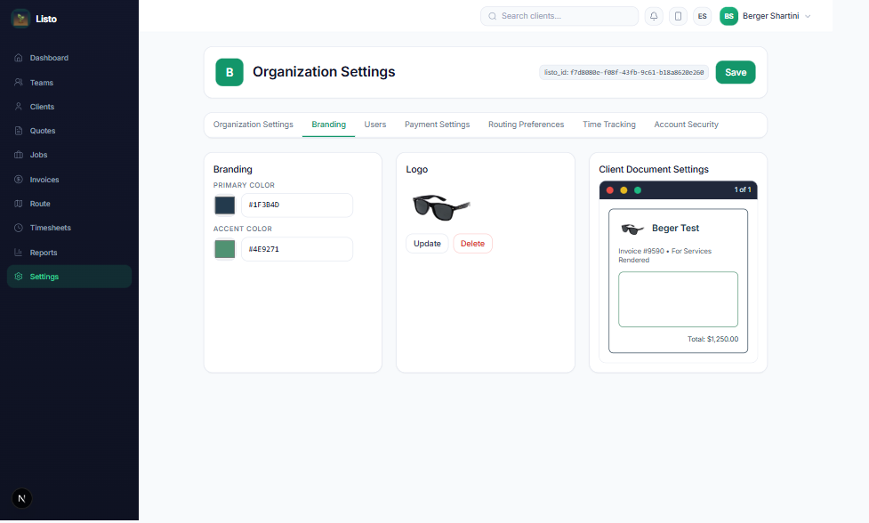Click the search magnifier icon
The width and height of the screenshot is (869, 523).
click(x=492, y=16)
